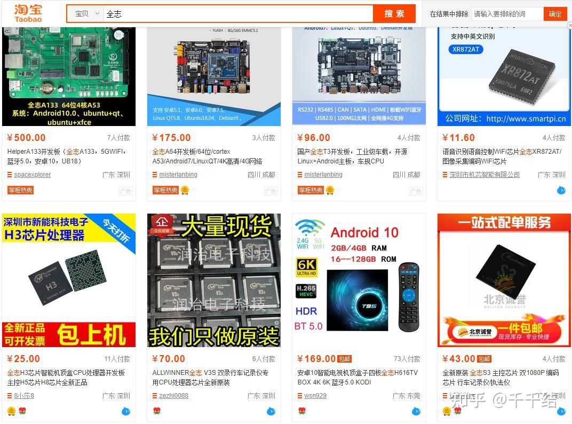Image resolution: width=572 pixels, height=424 pixels.
Task: Click the blue Wangwang chat icon under the XR872AT item
Action: click(561, 190)
